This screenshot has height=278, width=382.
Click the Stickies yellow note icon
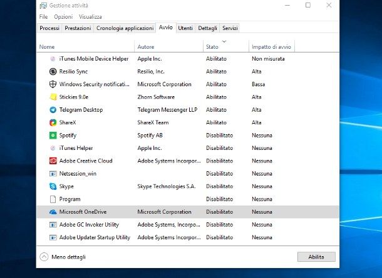point(53,97)
